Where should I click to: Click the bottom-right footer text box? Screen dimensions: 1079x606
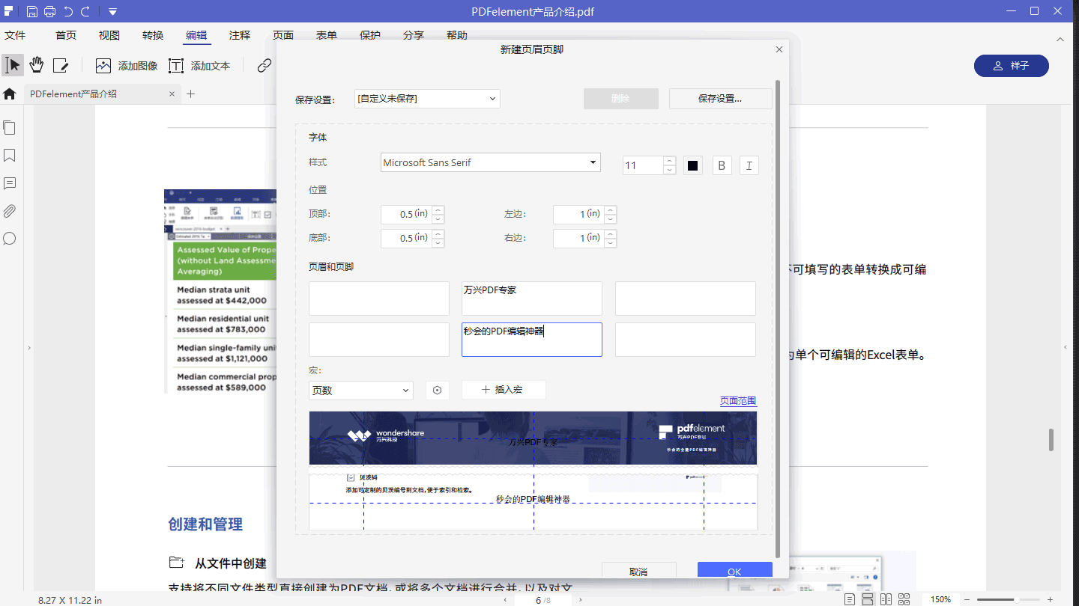tap(686, 340)
